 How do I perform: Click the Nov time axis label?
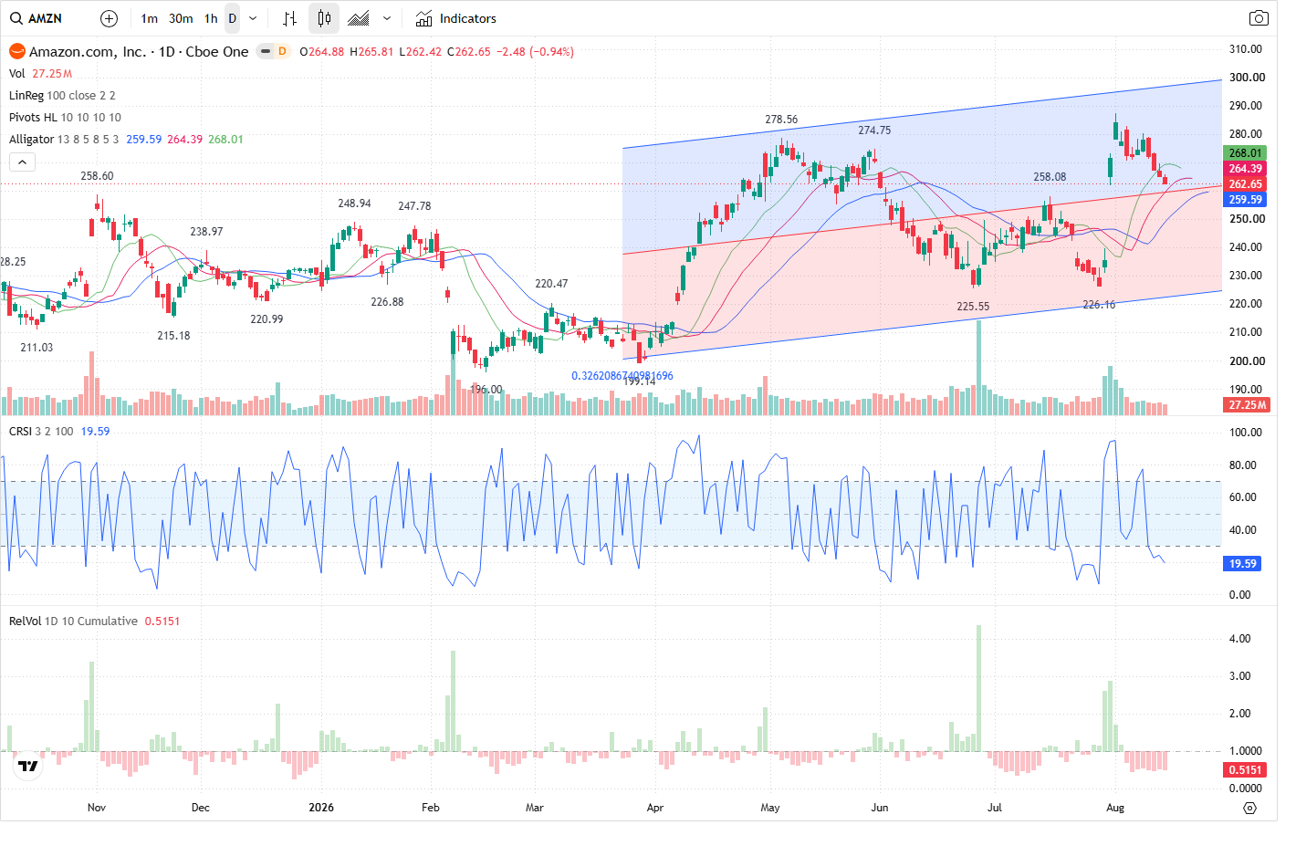click(97, 808)
